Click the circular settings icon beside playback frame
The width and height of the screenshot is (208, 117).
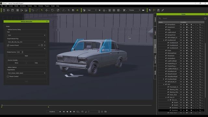[x=102, y=112]
